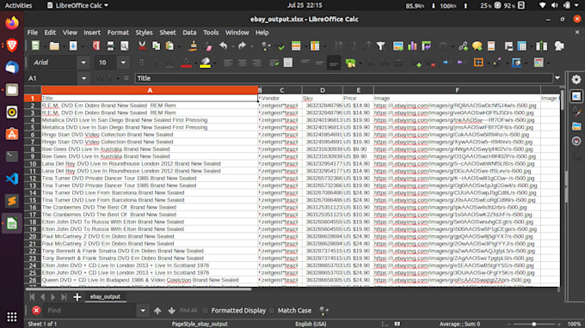Open Terminal from the dock
The width and height of the screenshot is (585, 328).
[12, 156]
